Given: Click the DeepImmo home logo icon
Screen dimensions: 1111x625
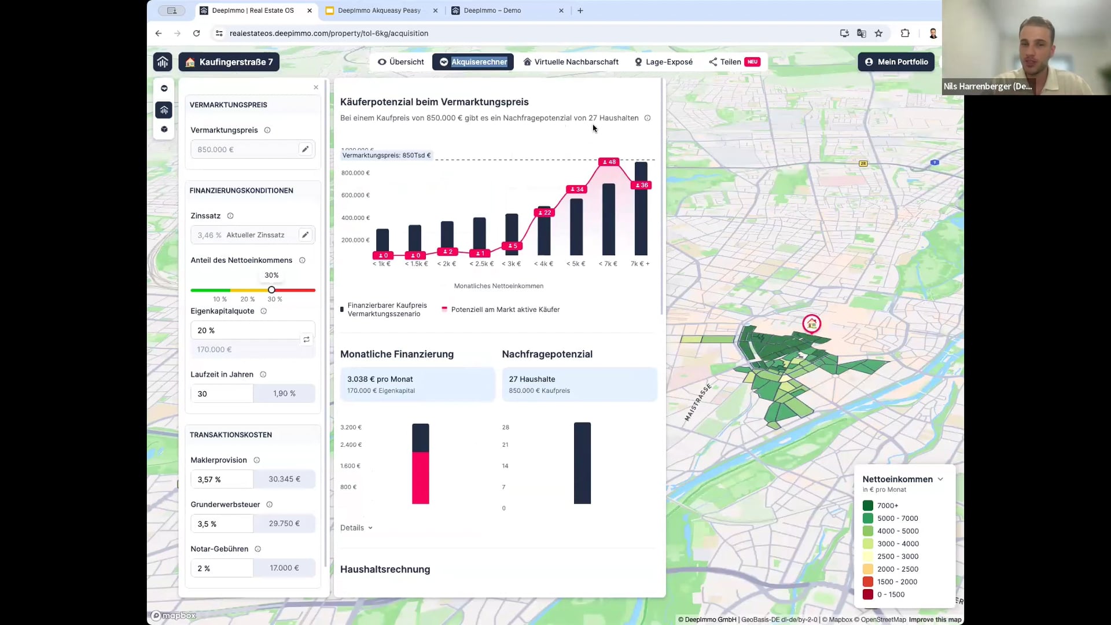Looking at the screenshot, I should tap(163, 62).
